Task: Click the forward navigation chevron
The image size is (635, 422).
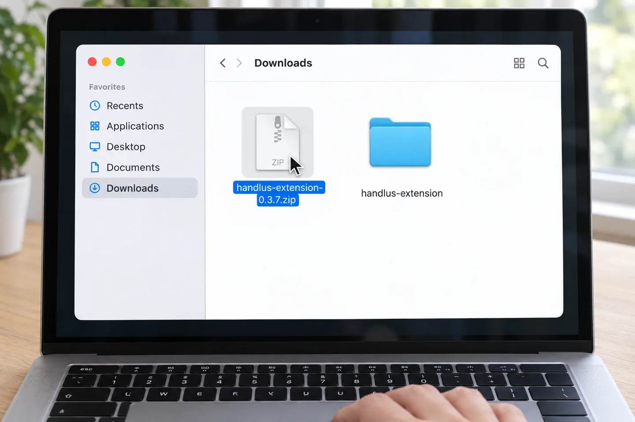Action: [x=239, y=63]
